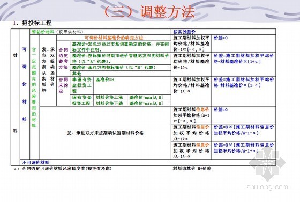Select the vertical green label "含一定范围内的风险费用的材料"
The width and height of the screenshot is (300, 202).
pyautogui.click(x=34, y=88)
